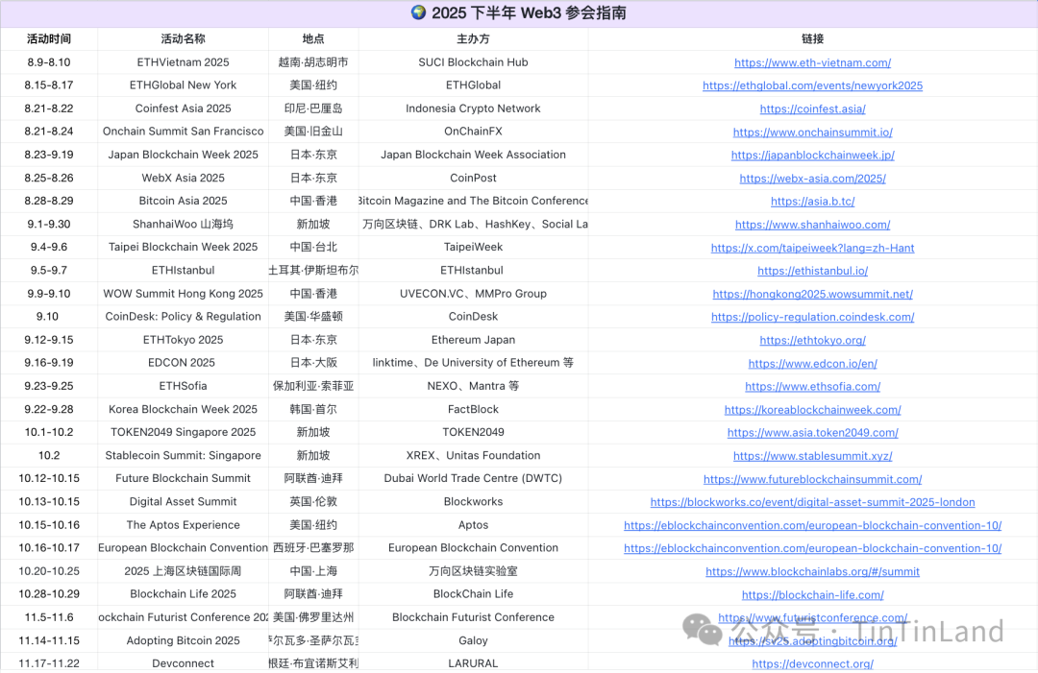Open the onchainsummit.io link
This screenshot has height=673, width=1038.
click(x=812, y=132)
